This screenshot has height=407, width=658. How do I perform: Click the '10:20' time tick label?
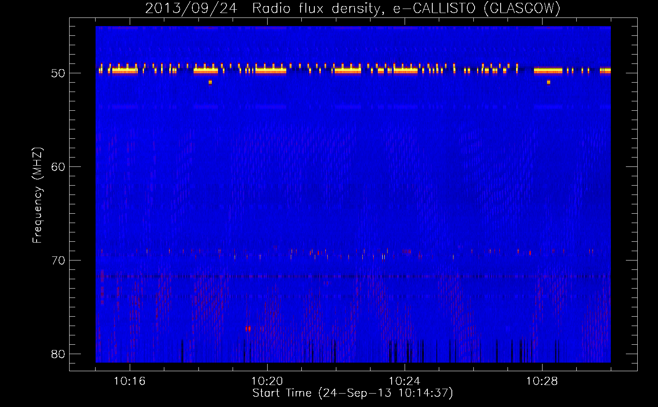(267, 381)
